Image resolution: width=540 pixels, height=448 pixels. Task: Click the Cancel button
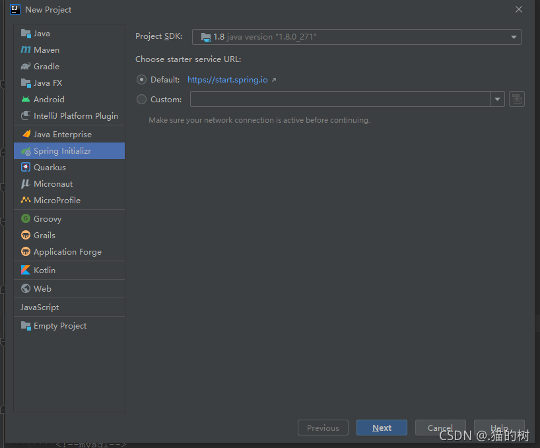(x=440, y=428)
